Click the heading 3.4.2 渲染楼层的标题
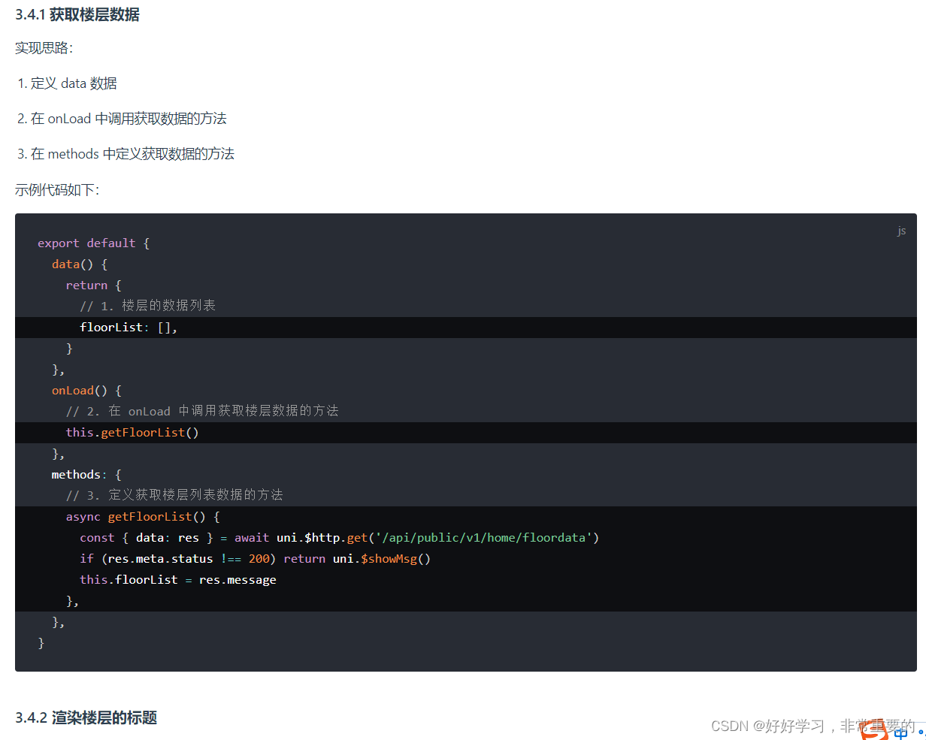The width and height of the screenshot is (926, 740). [85, 717]
